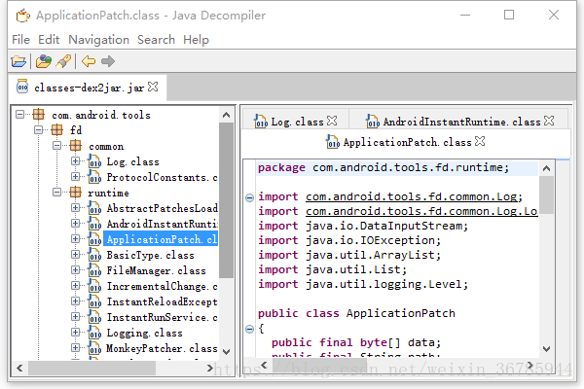Collapse the import block in code editor

coord(249,197)
